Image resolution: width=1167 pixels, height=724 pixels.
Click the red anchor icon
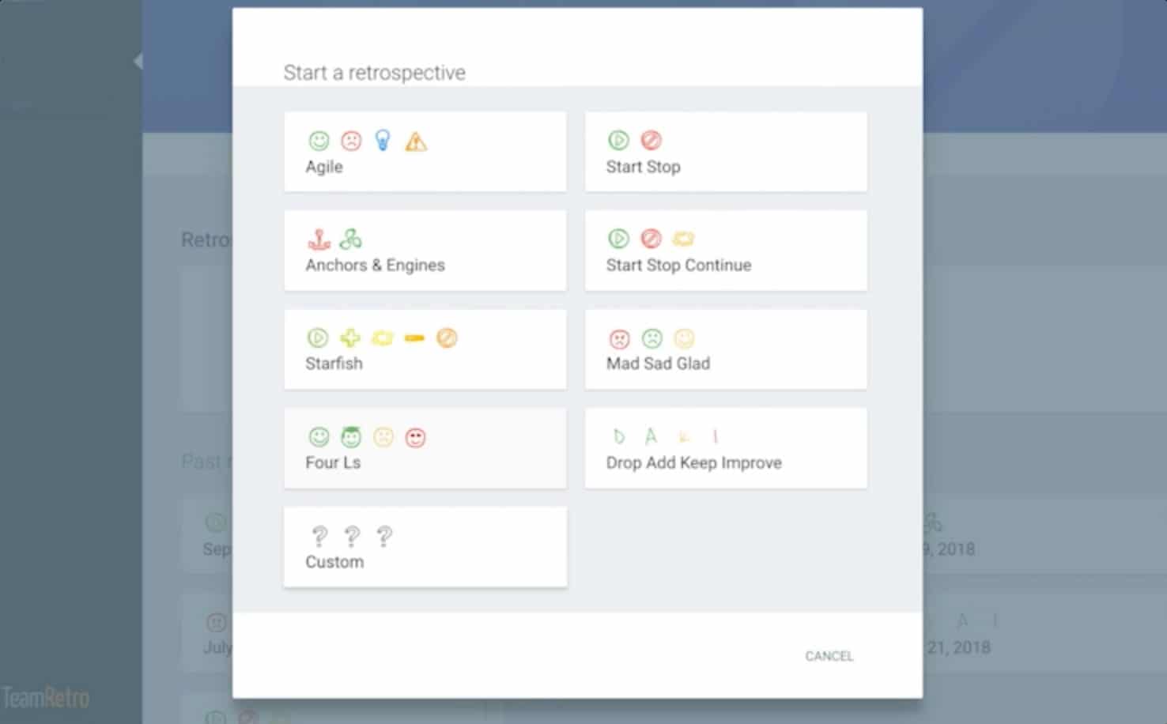tap(319, 239)
